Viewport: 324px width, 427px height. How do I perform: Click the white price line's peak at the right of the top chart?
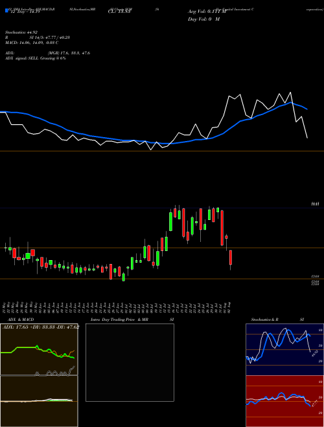coord(290,93)
